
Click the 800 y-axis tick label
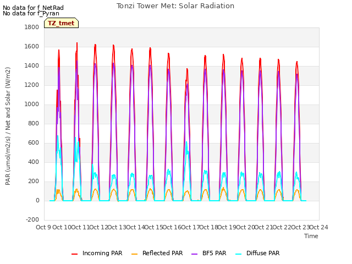(34, 123)
